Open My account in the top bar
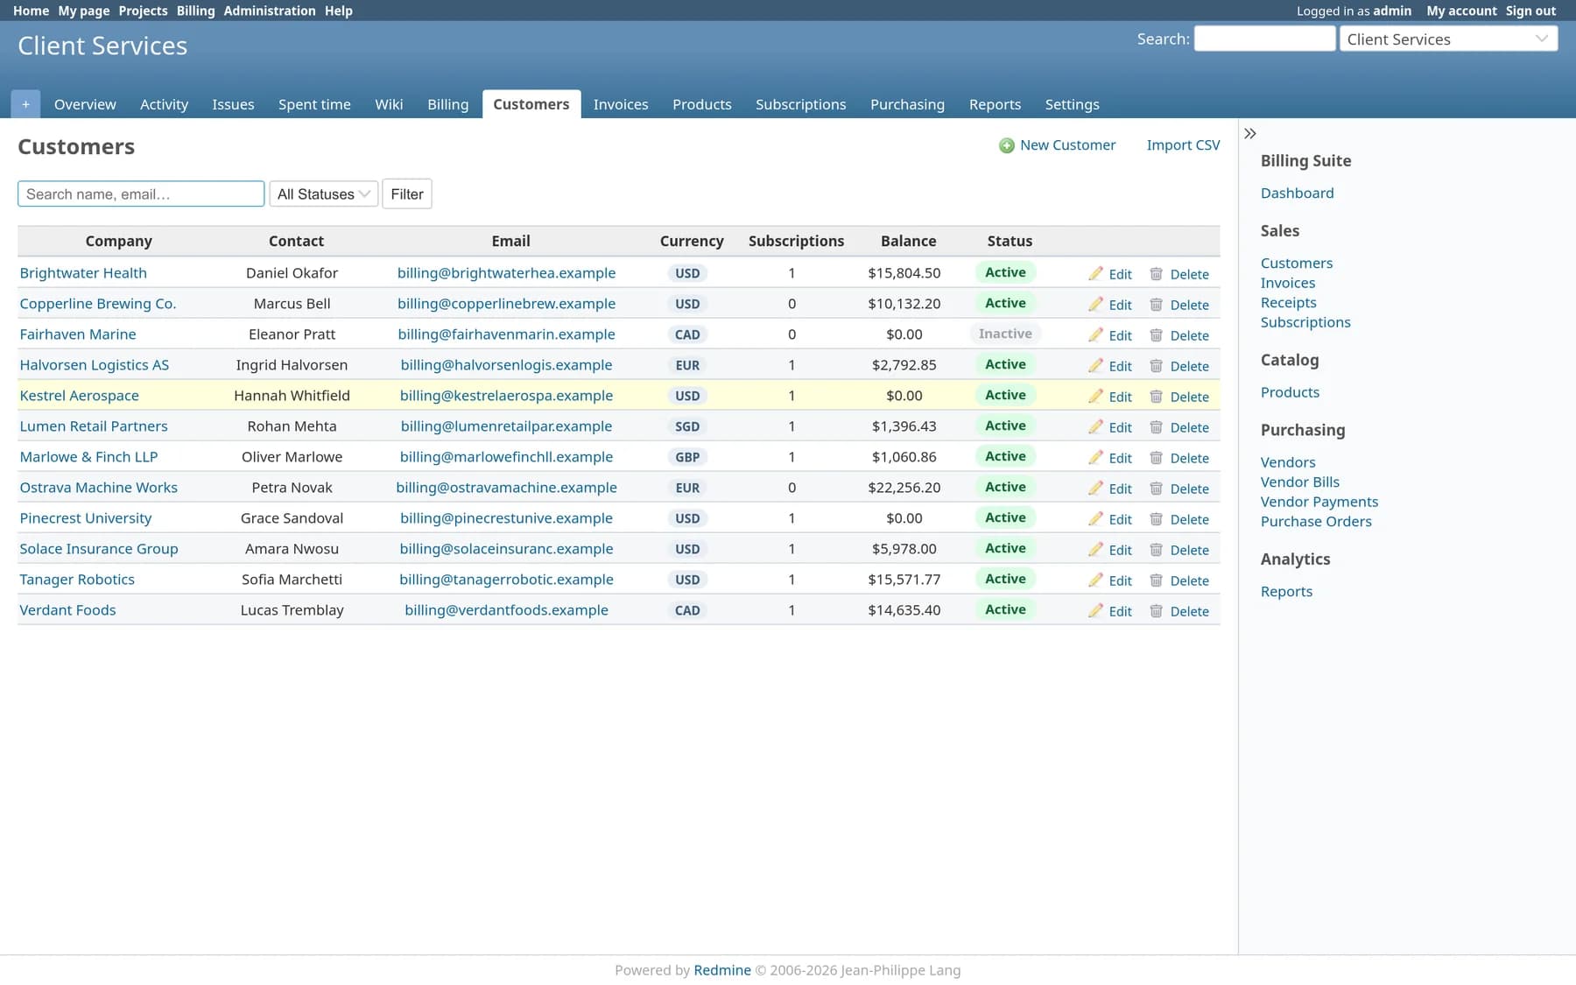 [x=1461, y=11]
